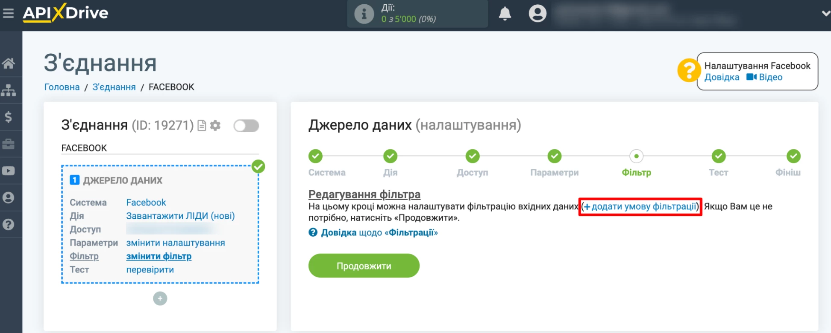
Task: Open Завантажити ЛІДИ (нові) action link
Action: [x=180, y=216]
